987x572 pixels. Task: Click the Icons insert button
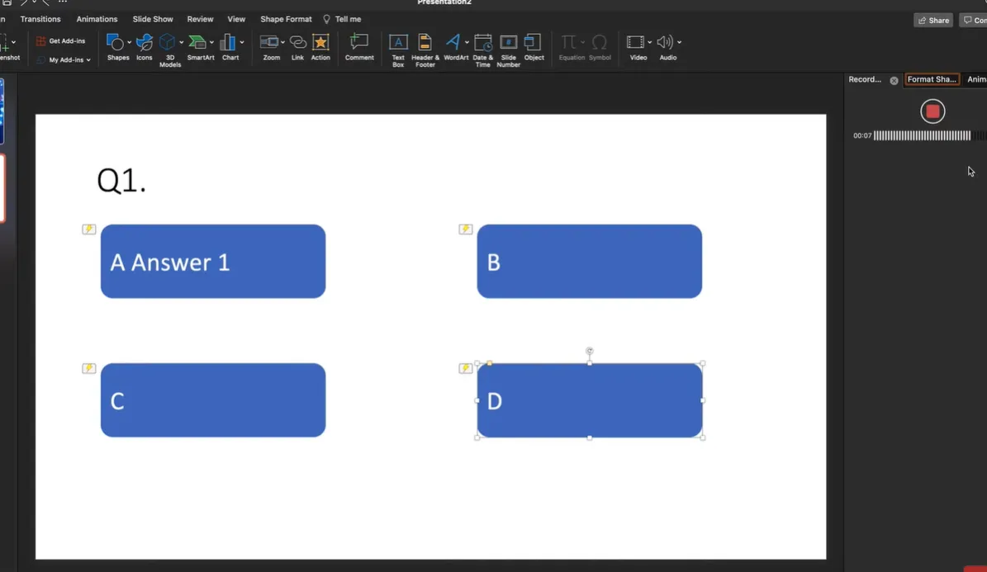click(145, 42)
